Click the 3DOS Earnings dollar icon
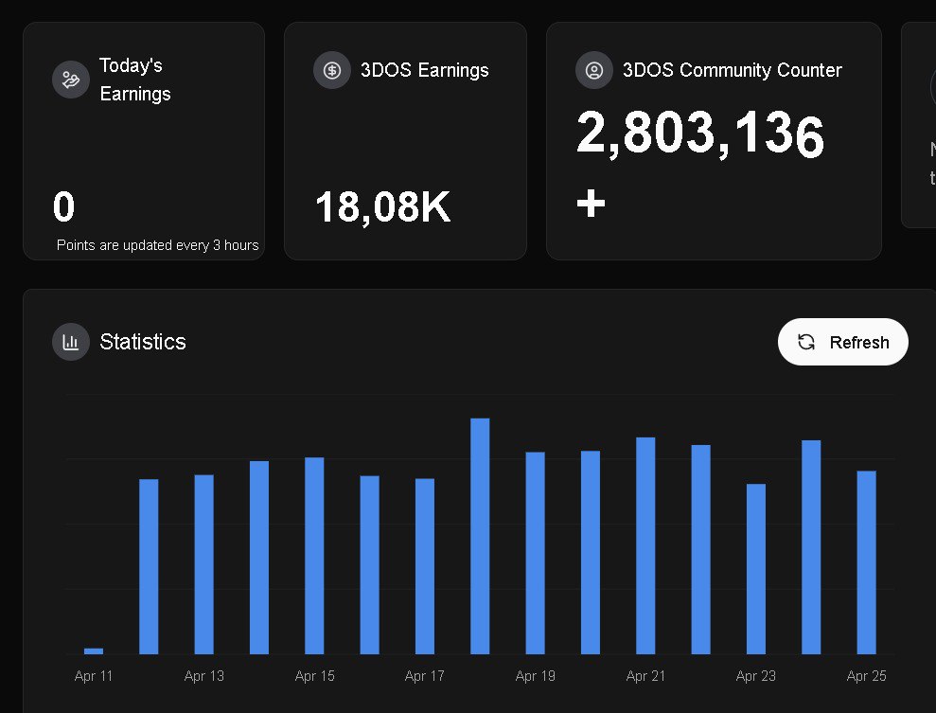This screenshot has width=936, height=713. coord(332,70)
